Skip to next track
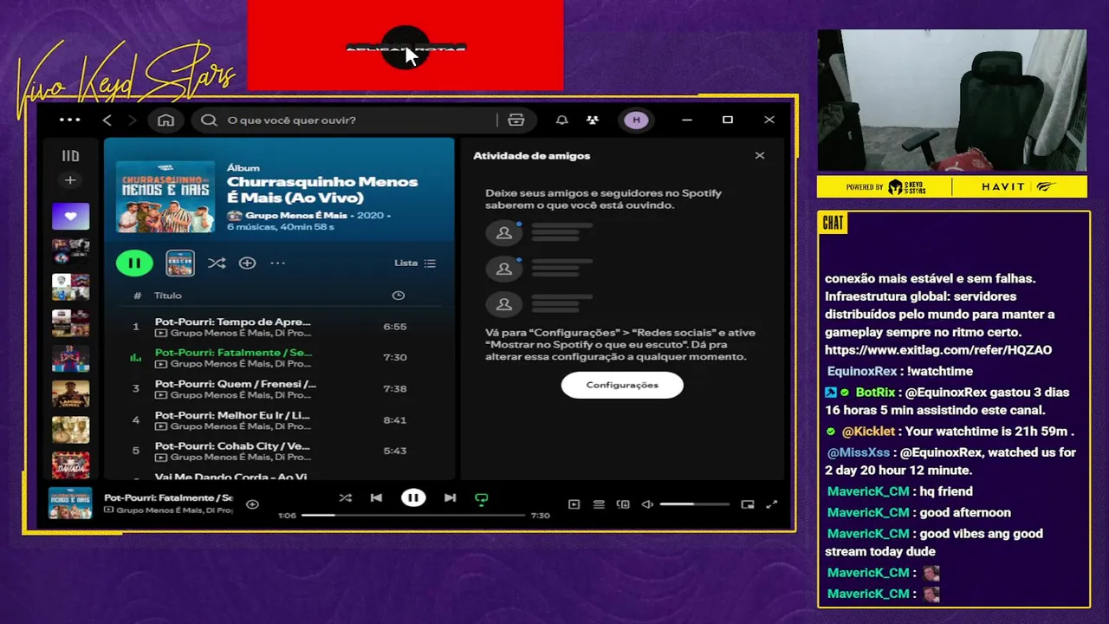 click(450, 498)
